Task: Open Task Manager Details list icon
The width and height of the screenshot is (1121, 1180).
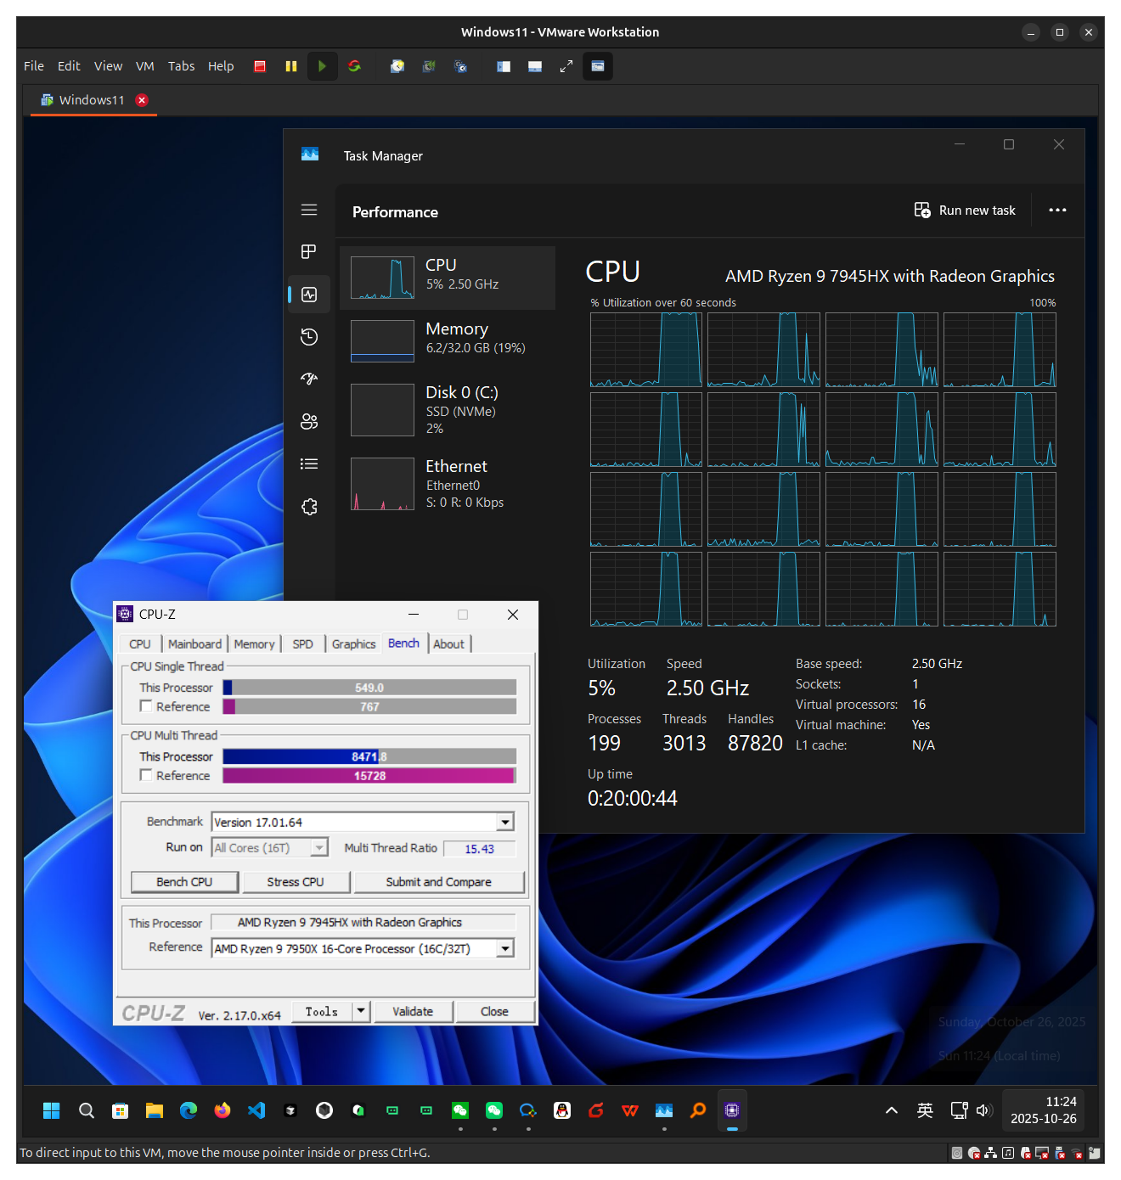Action: (309, 464)
